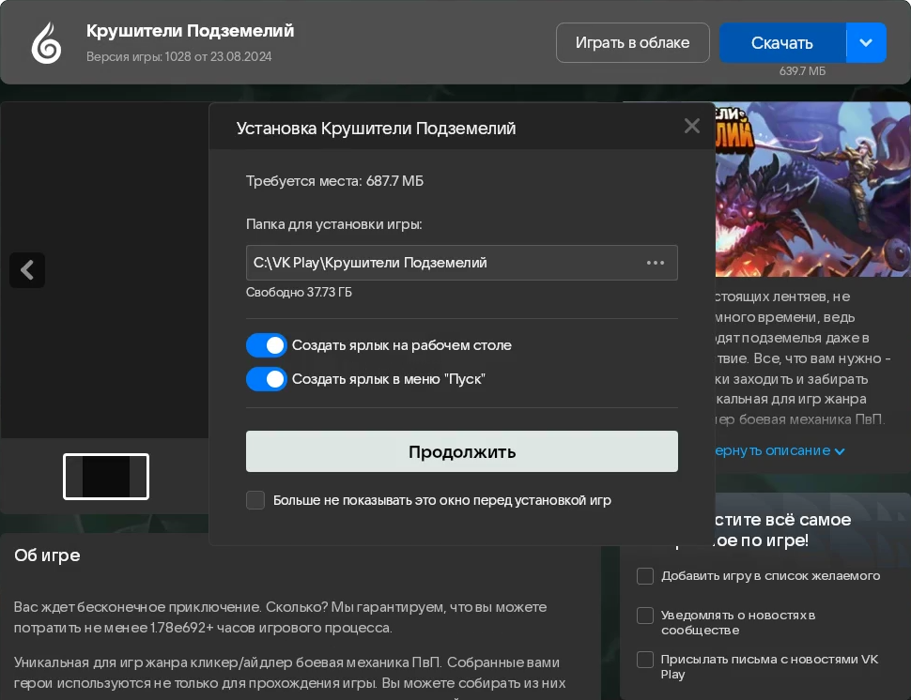Toggle Создать ярлык в меню "Пуск"
Image resolution: width=911 pixels, height=700 pixels.
tap(266, 379)
